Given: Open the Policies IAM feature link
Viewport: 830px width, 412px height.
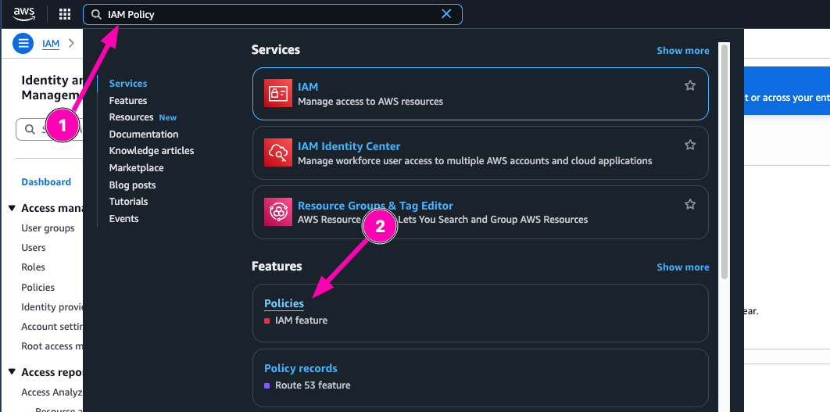Looking at the screenshot, I should click(x=284, y=303).
